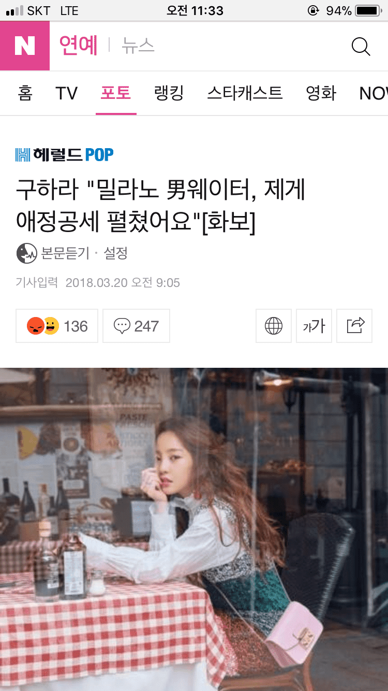Tap the globe translate icon
The width and height of the screenshot is (388, 691).
tap(274, 326)
